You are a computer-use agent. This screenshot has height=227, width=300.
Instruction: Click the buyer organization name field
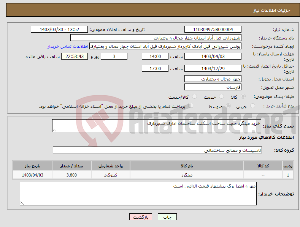point(156,38)
